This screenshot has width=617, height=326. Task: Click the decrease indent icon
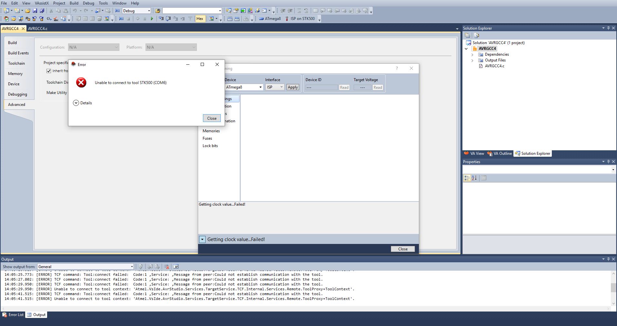point(283,11)
